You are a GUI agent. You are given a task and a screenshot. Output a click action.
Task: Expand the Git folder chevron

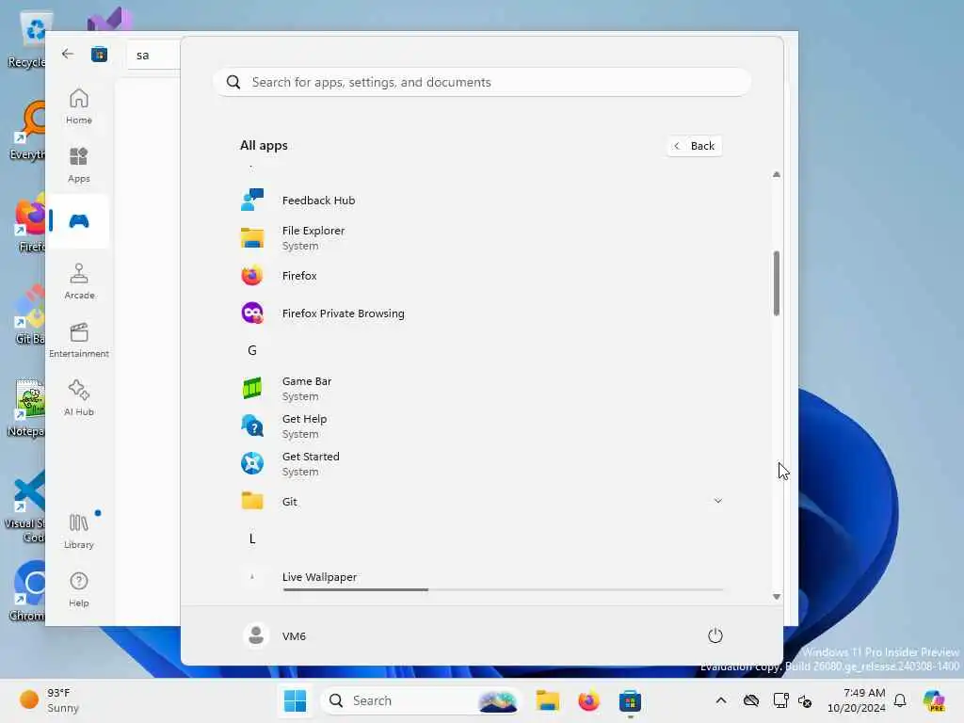[x=717, y=501]
